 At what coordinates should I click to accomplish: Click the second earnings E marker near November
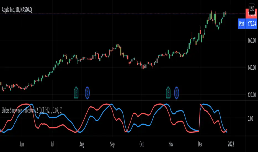pyautogui.click(x=168, y=93)
